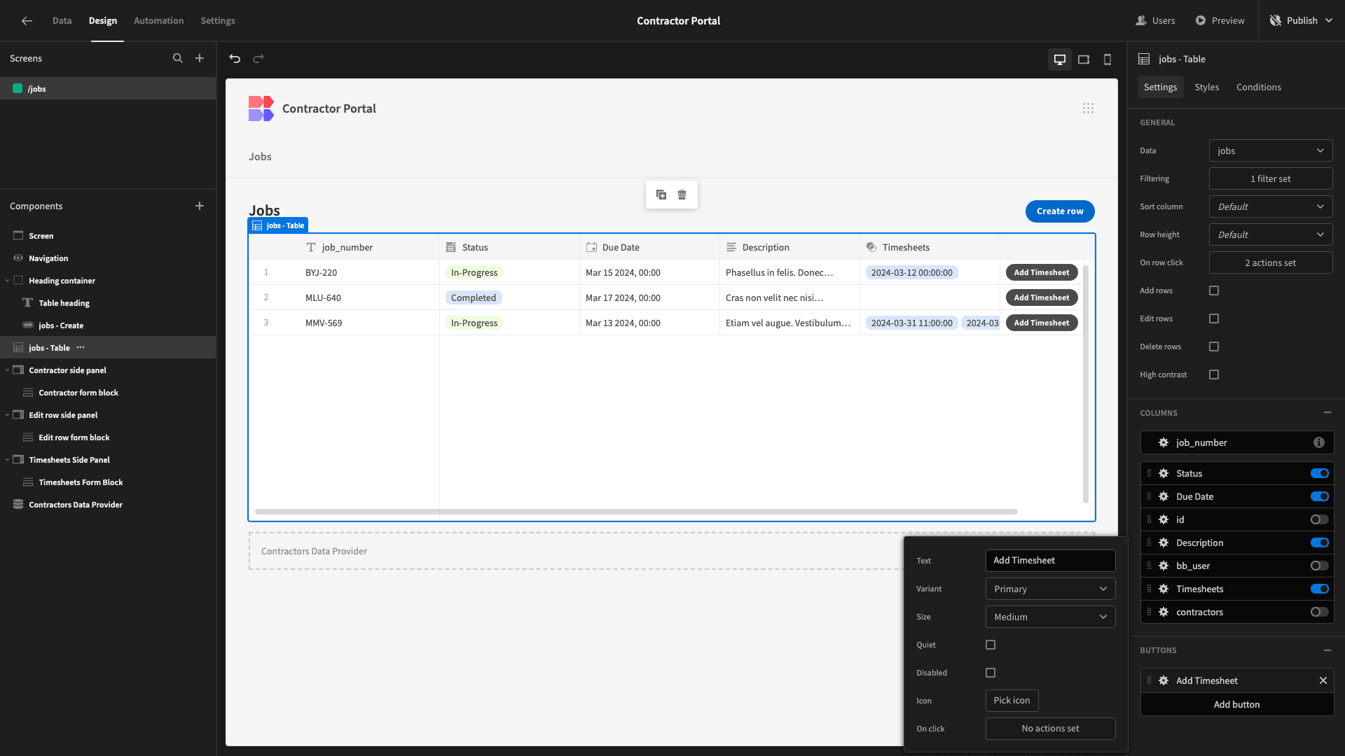The image size is (1345, 756).
Task: Open Due Date column settings gear
Action: pyautogui.click(x=1164, y=497)
